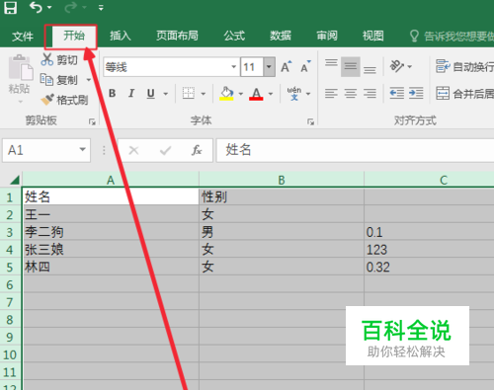
Task: Toggle italic formatting
Action: pyautogui.click(x=131, y=94)
